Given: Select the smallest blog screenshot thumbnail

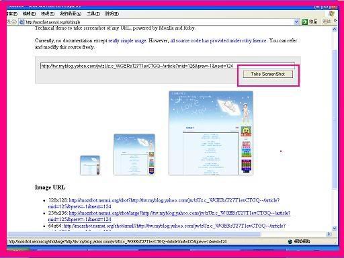Looking at the screenshot, I should pyautogui.click(x=90, y=165).
